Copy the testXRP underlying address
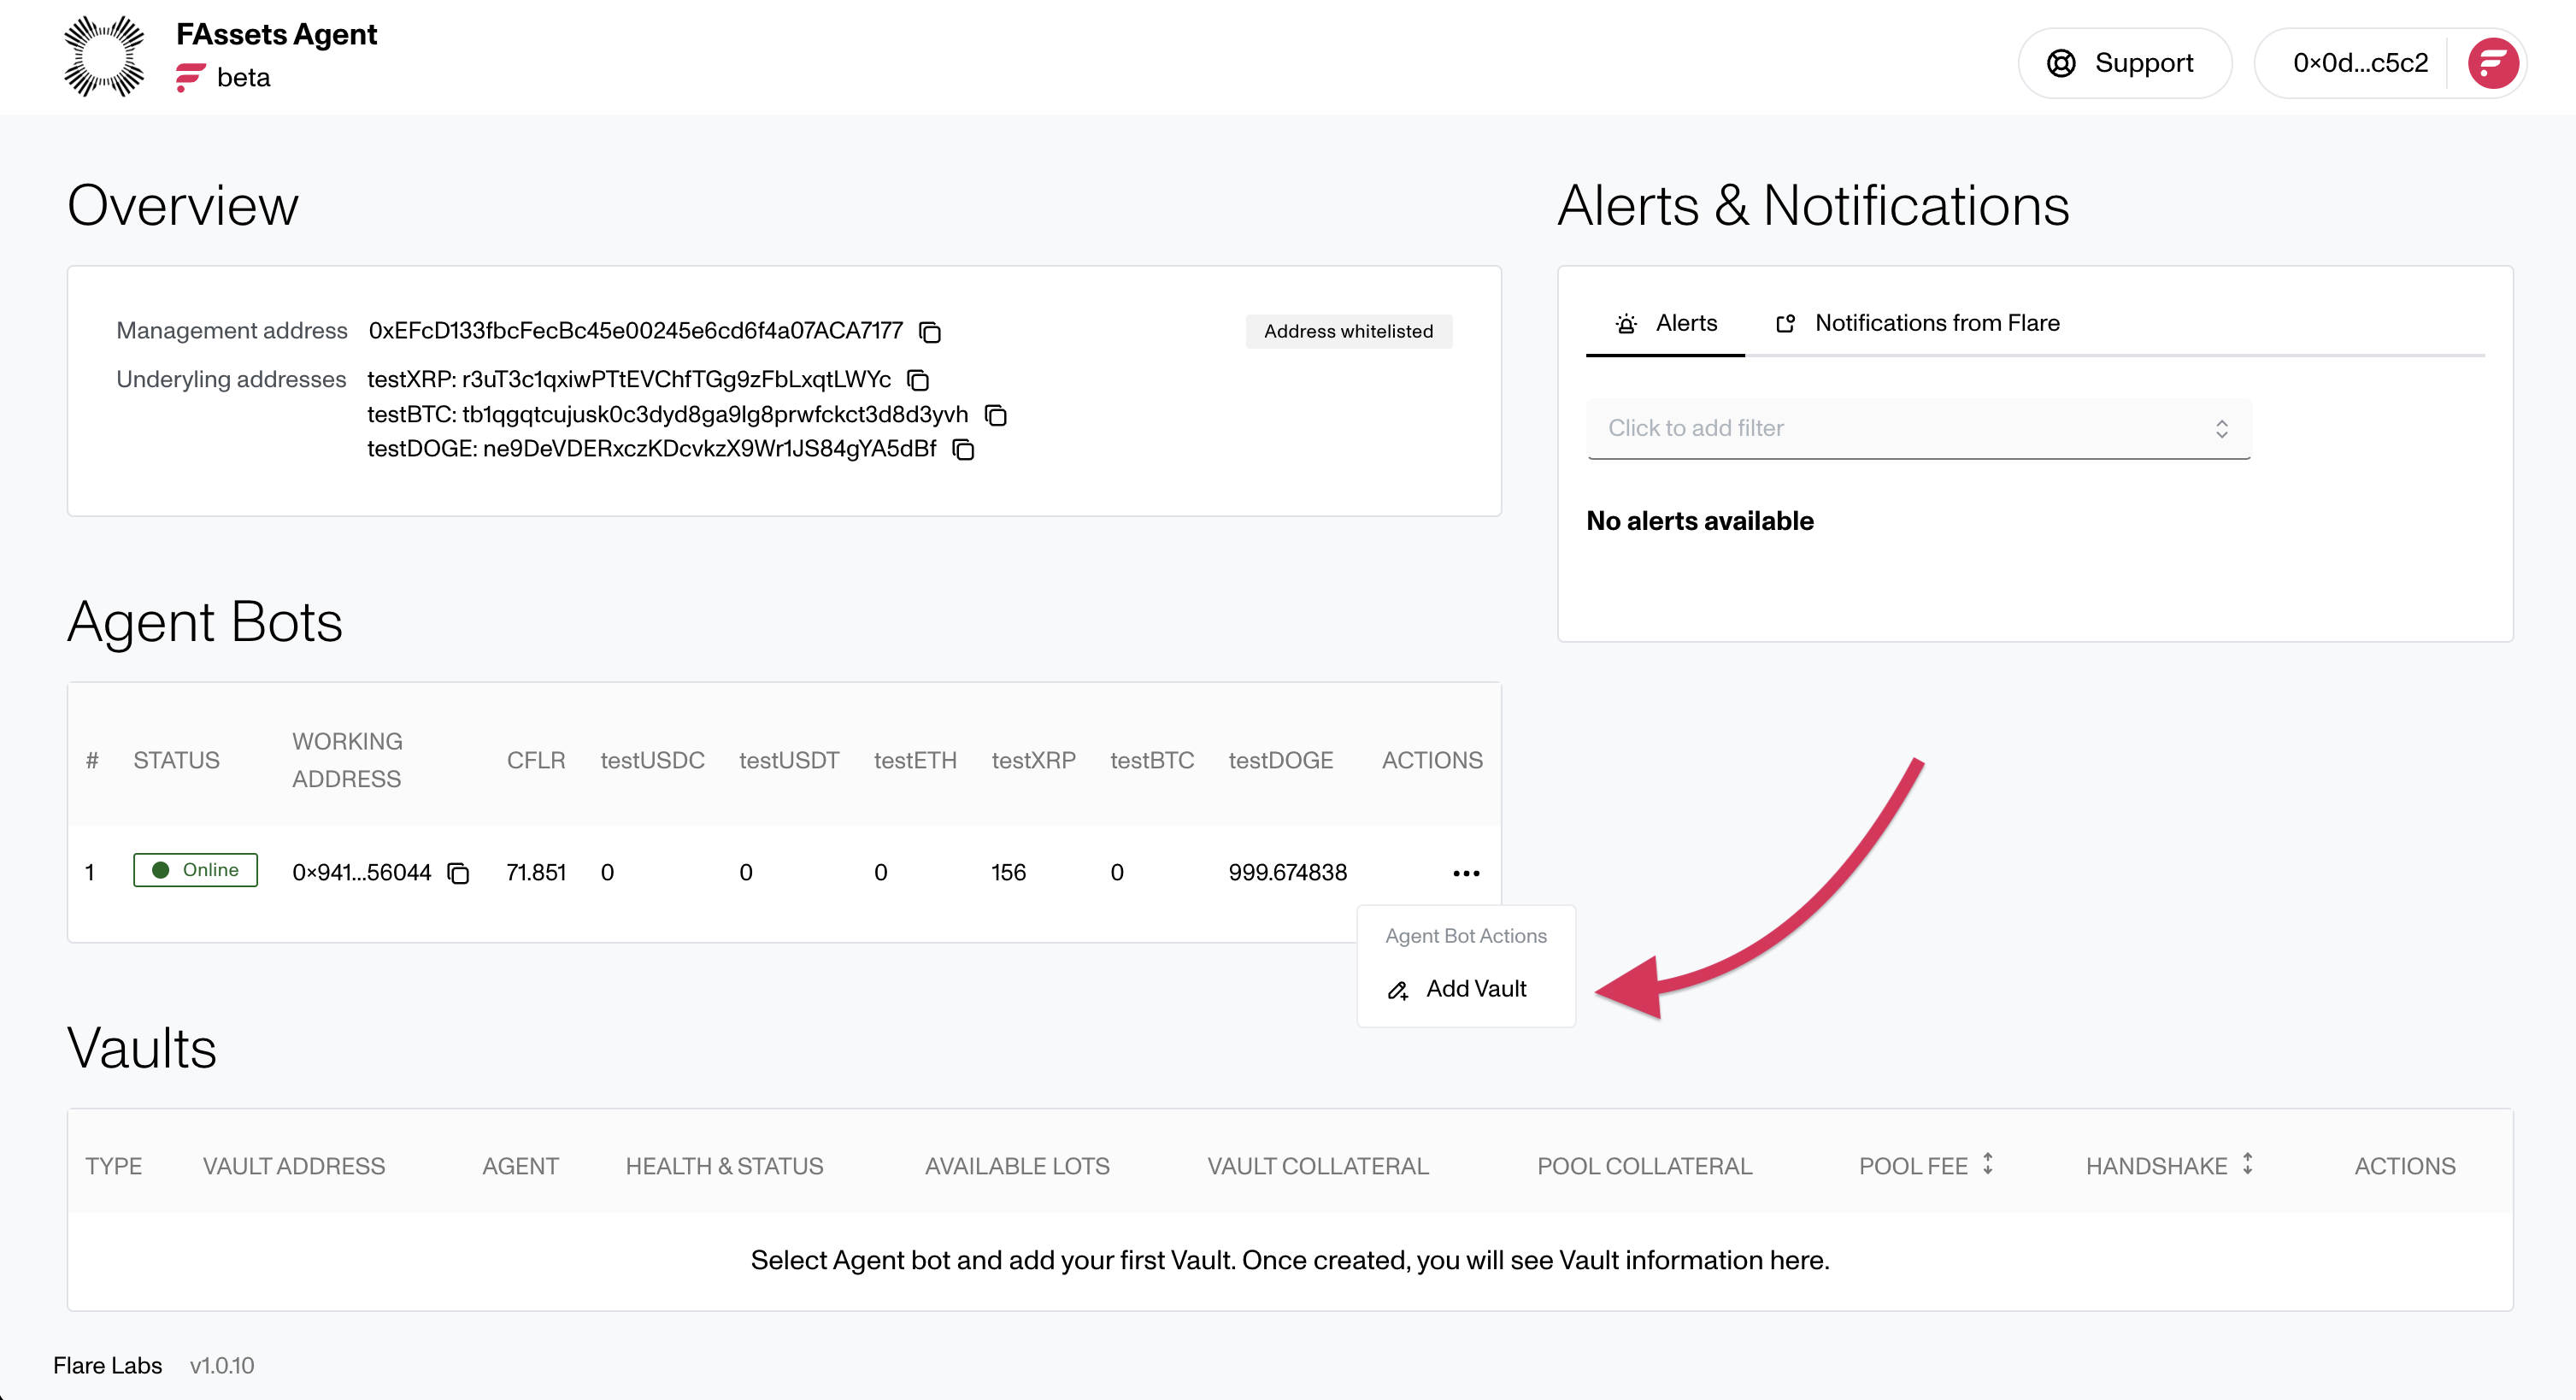 (x=918, y=380)
